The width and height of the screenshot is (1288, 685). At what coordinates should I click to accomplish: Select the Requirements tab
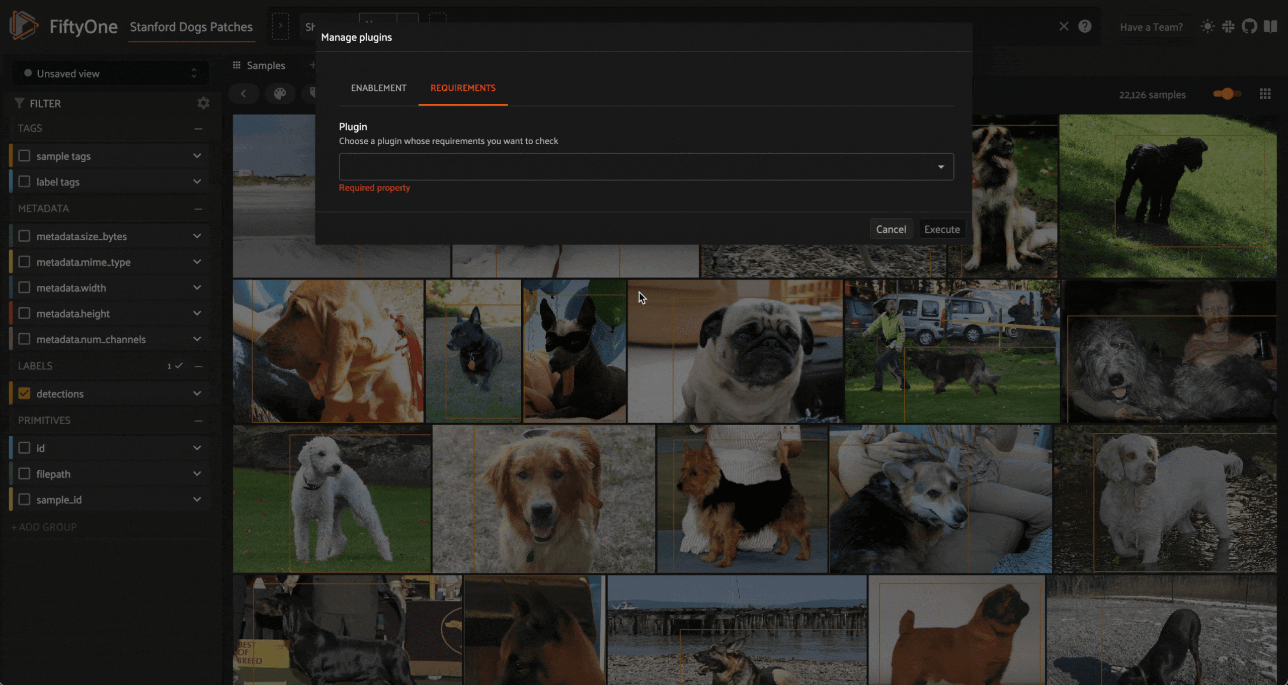click(x=462, y=88)
